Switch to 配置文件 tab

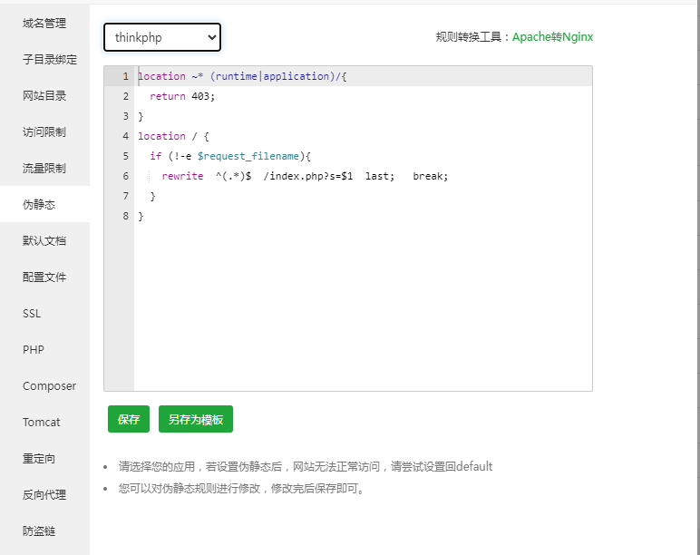pos(44,277)
